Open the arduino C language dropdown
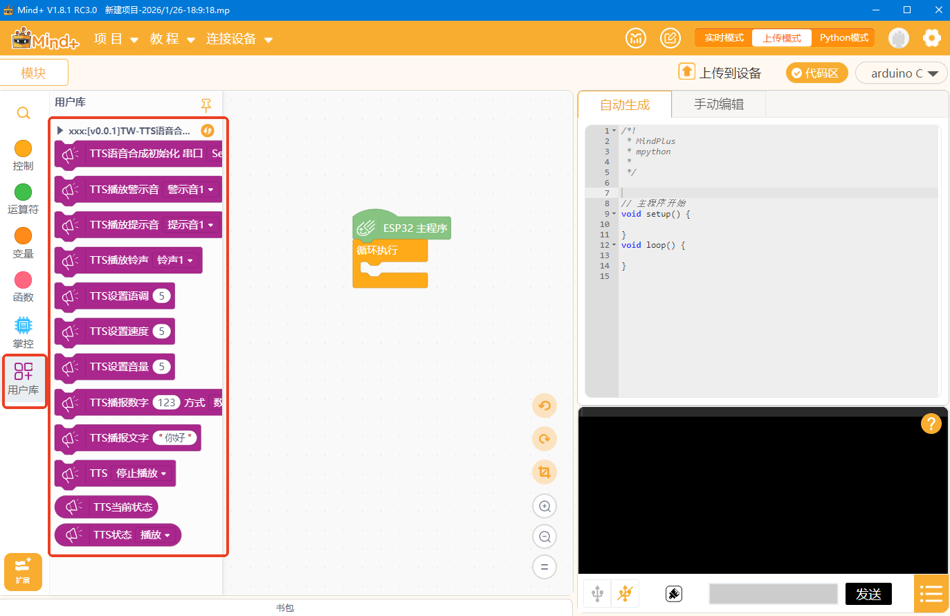This screenshot has width=950, height=616. point(902,73)
